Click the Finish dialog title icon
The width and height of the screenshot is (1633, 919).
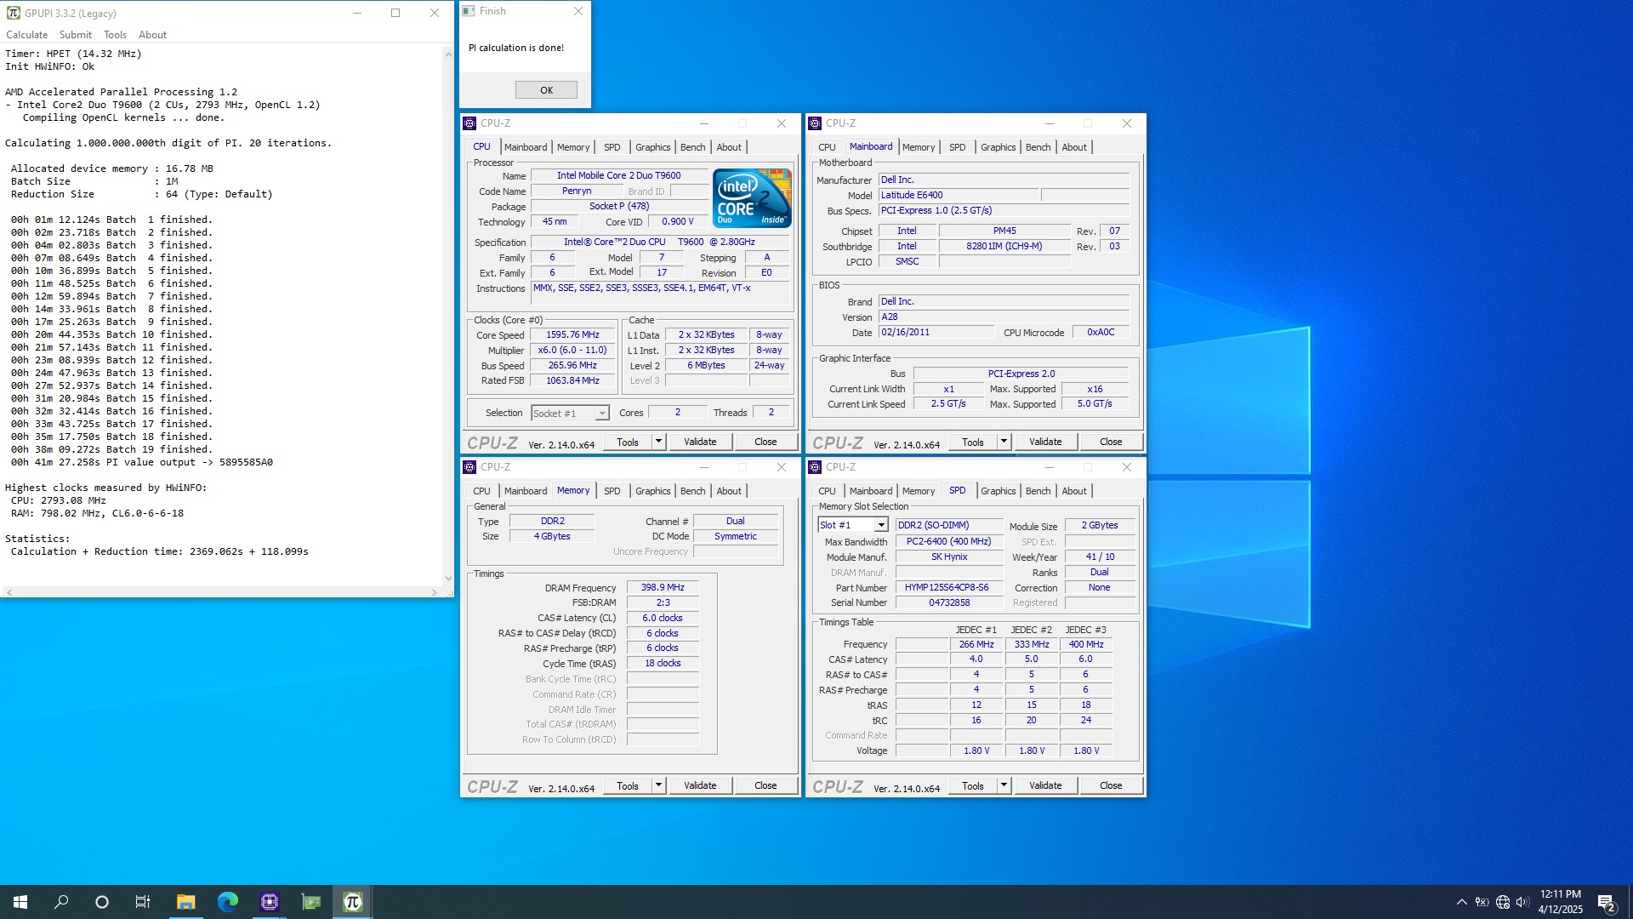(x=469, y=11)
